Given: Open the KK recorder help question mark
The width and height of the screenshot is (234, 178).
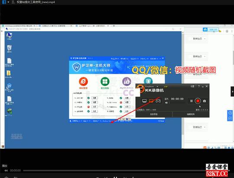Looking at the screenshot, I should tap(199, 86).
